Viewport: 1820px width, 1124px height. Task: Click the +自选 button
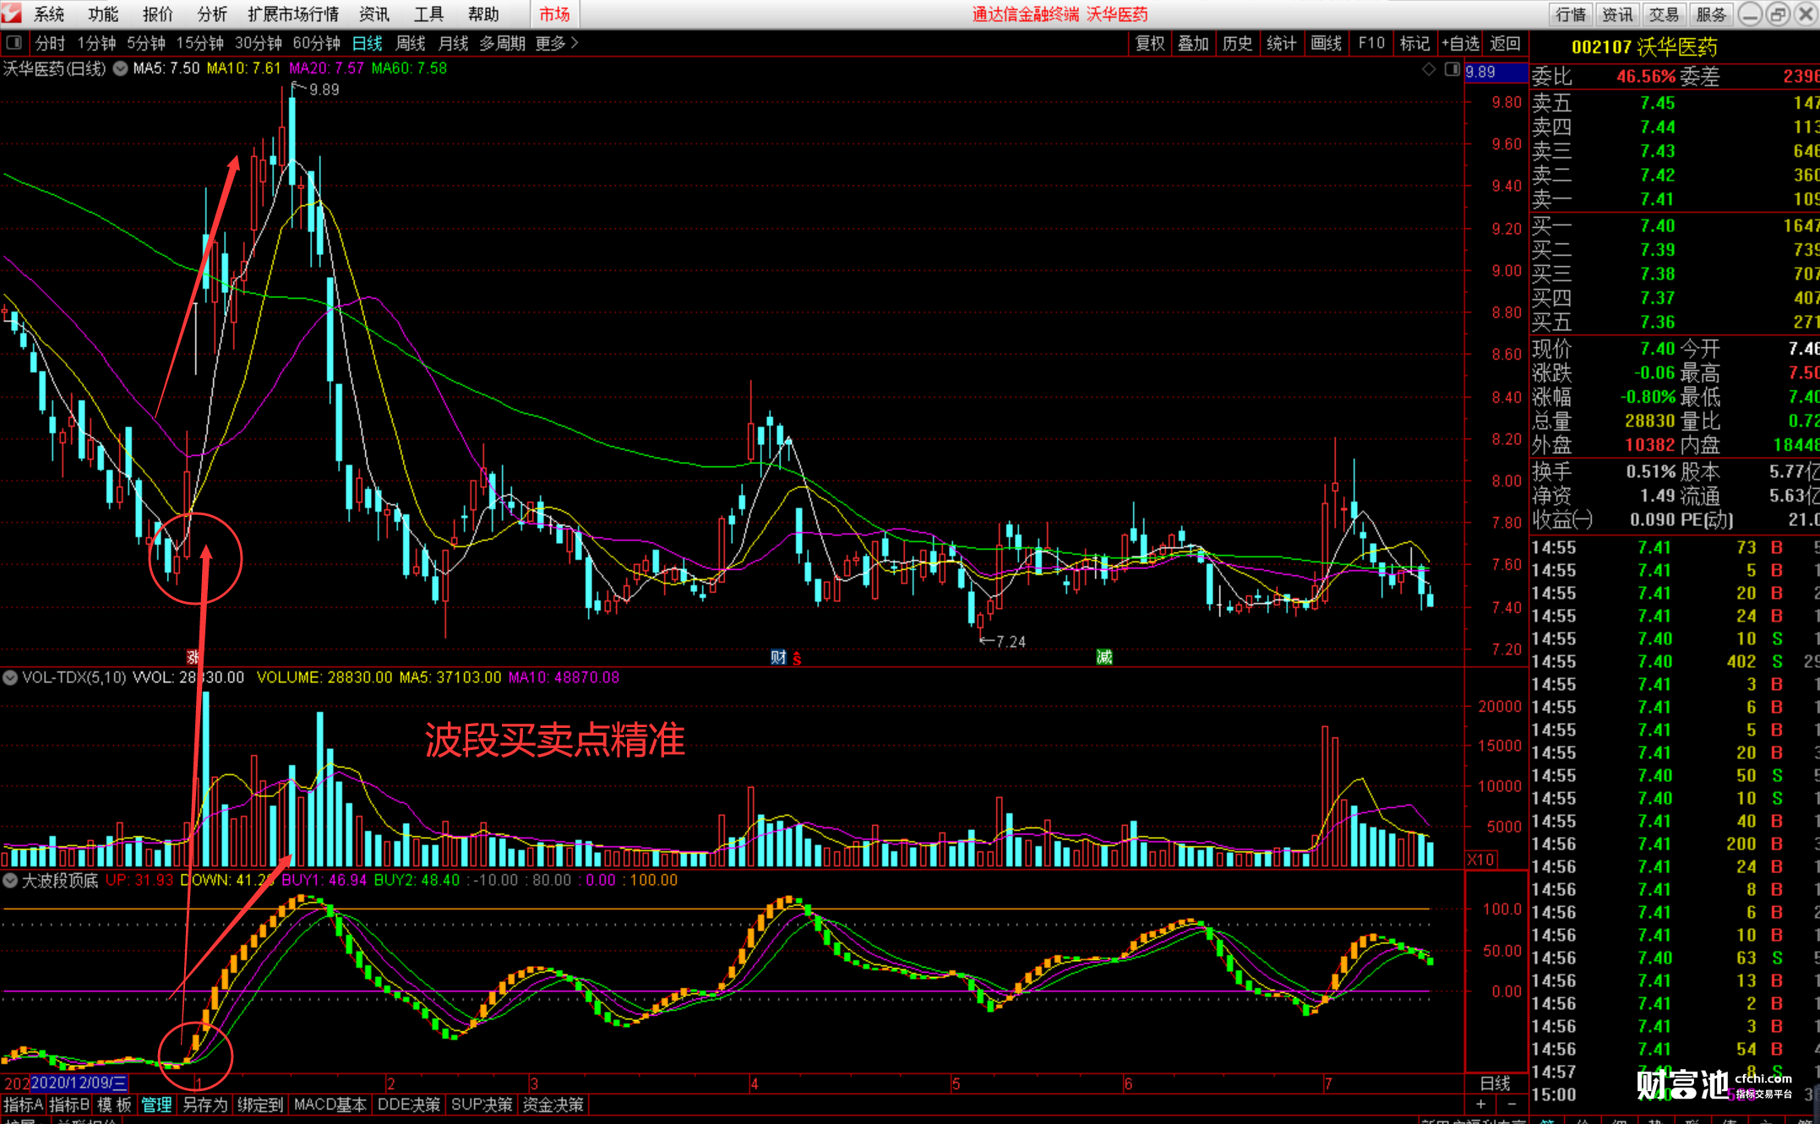click(x=1460, y=43)
